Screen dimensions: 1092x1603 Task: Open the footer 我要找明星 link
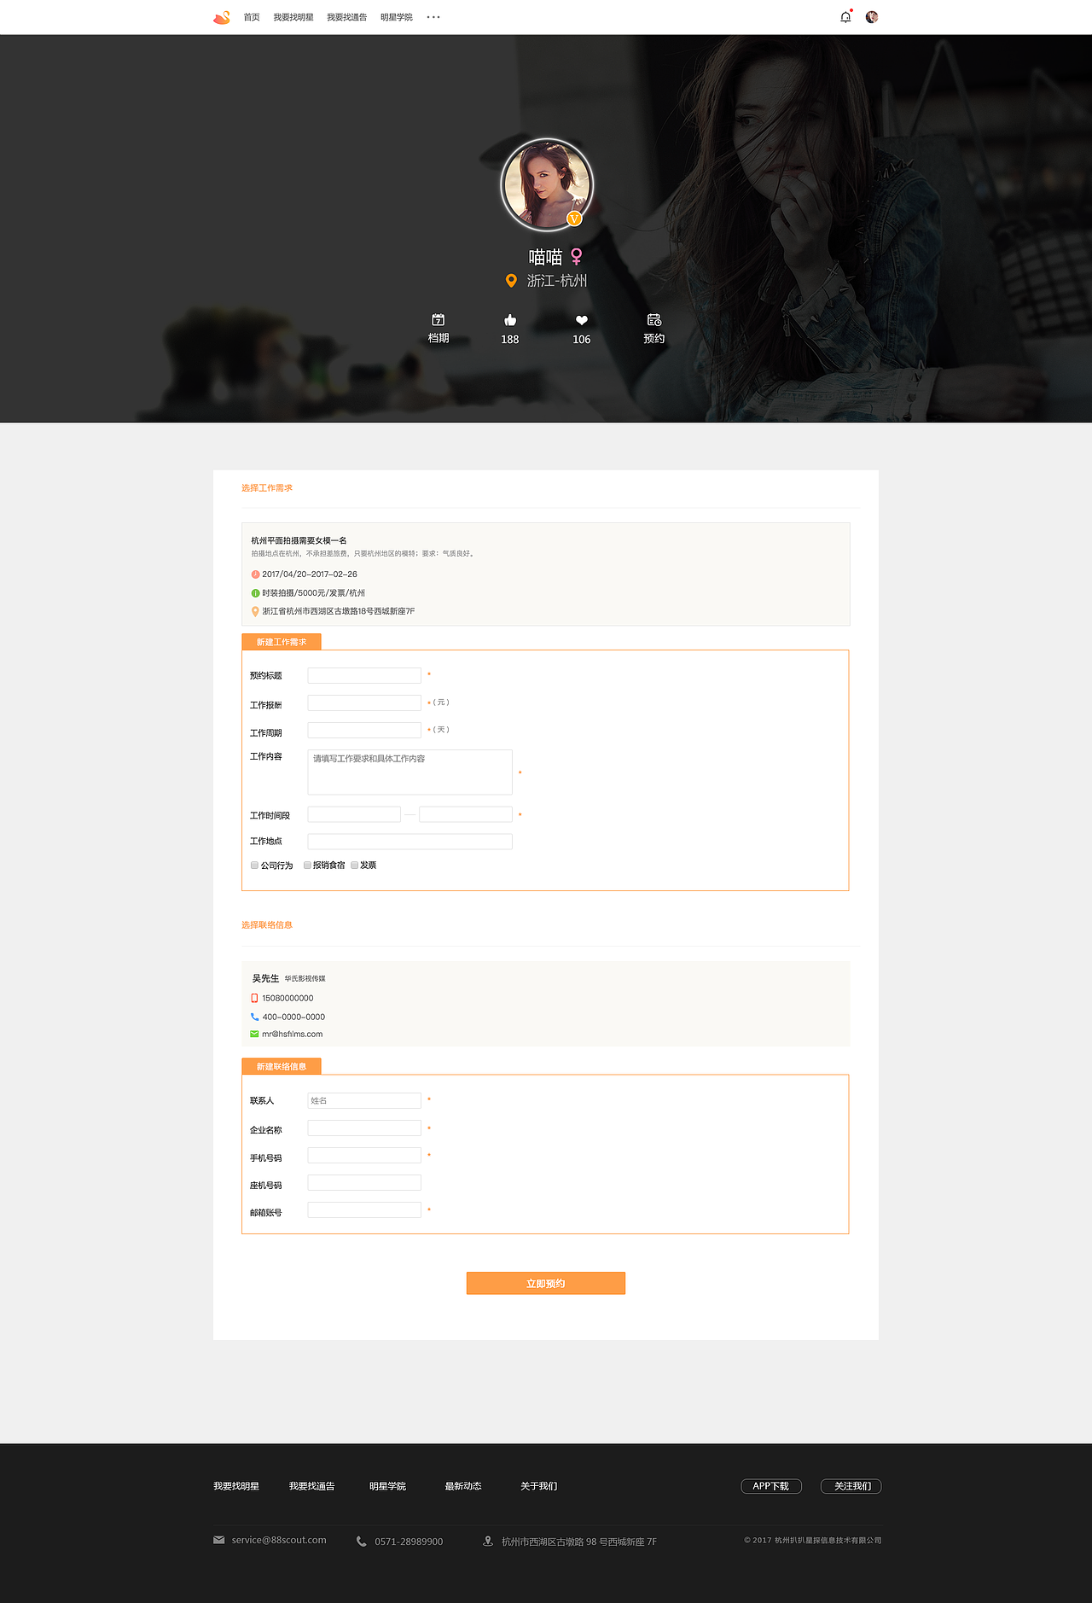(x=236, y=1486)
